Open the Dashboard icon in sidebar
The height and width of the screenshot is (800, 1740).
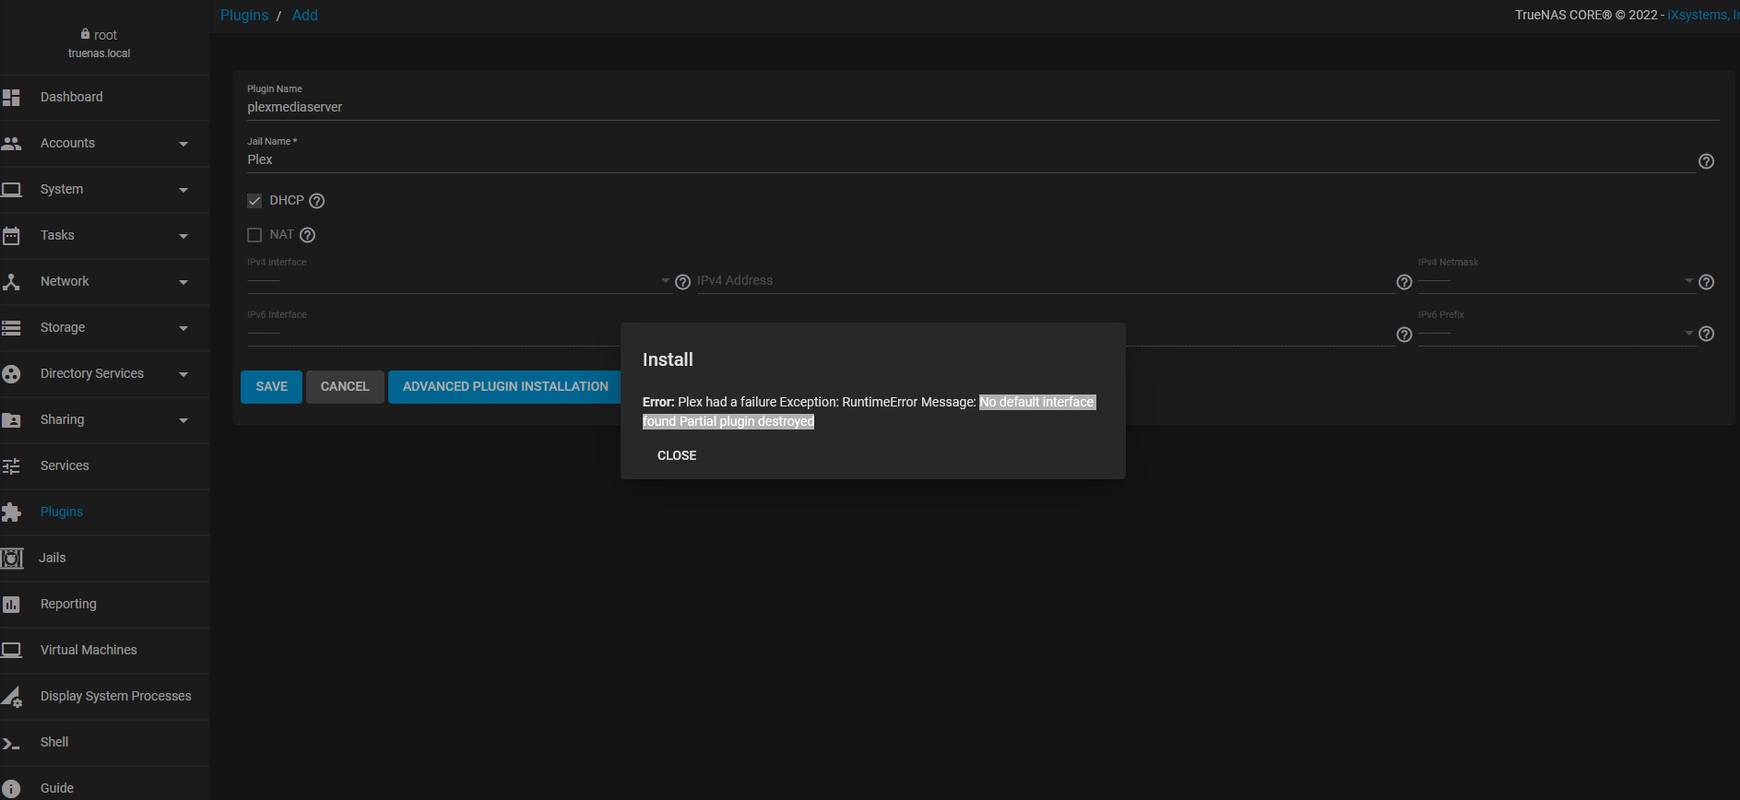[x=11, y=97]
